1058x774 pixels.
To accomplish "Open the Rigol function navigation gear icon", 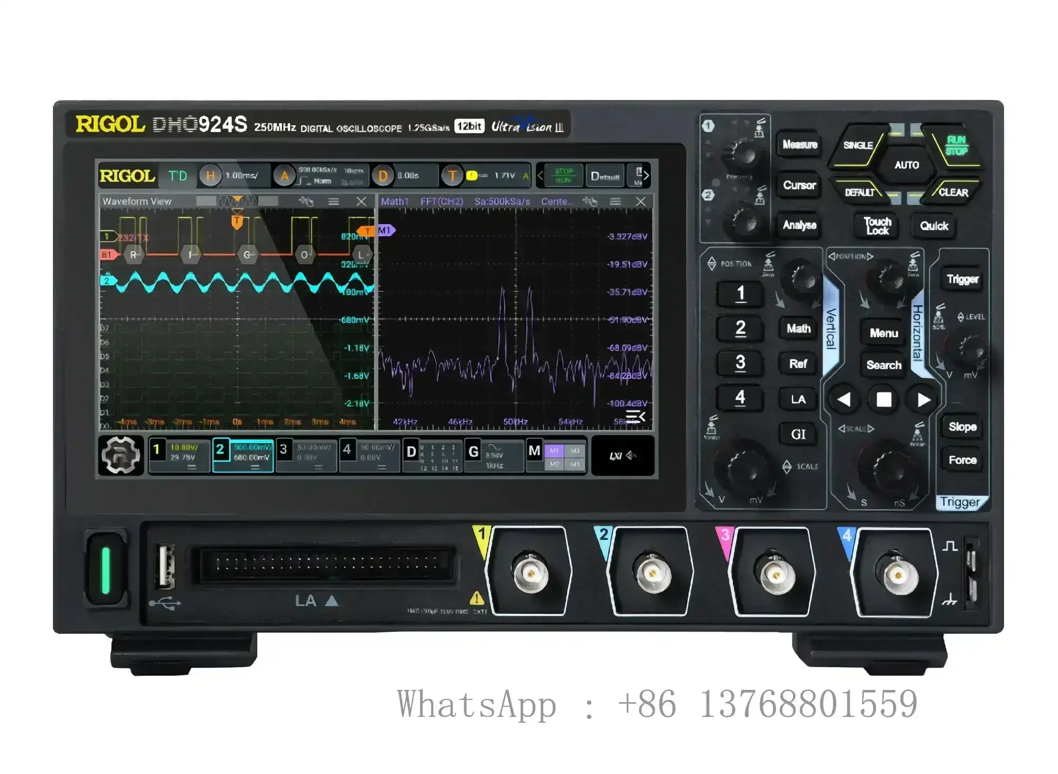I will 121,455.
